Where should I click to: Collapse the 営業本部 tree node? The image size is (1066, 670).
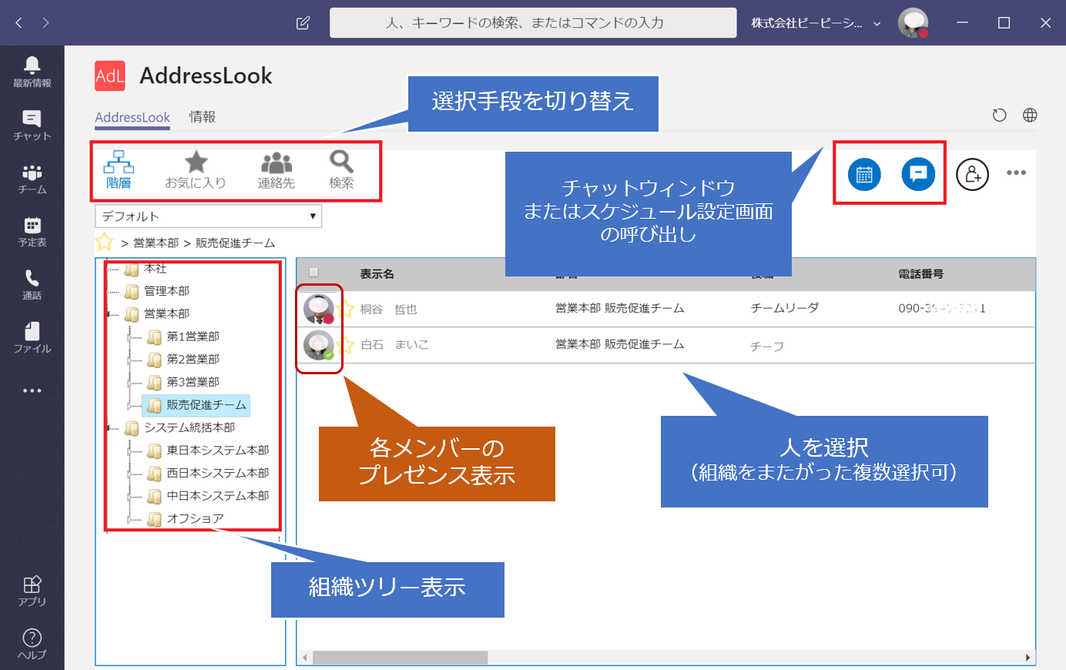coord(109,314)
